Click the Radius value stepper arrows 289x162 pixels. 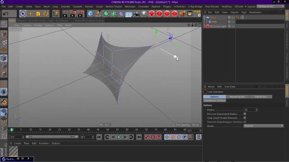[x=256, y=110]
